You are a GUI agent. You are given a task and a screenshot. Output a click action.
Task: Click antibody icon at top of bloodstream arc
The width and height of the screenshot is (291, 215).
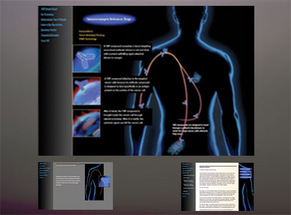coord(165,52)
